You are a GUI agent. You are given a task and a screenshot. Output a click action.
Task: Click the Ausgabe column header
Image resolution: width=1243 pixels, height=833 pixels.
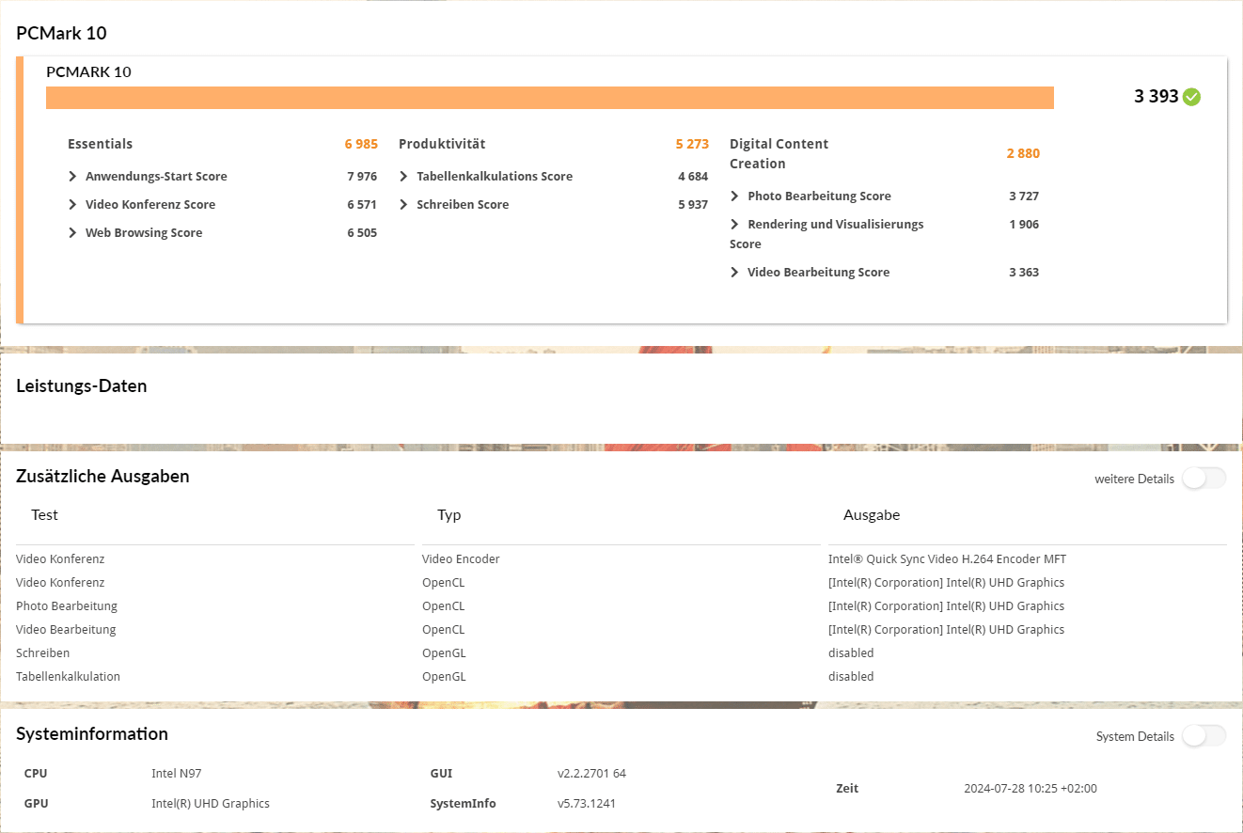(871, 515)
